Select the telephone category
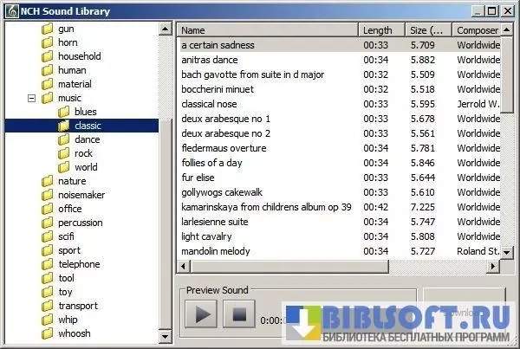Screen dimensions: 520x349 click(79, 264)
